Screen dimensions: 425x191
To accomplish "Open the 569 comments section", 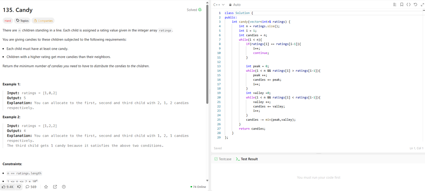I will 31,186.
